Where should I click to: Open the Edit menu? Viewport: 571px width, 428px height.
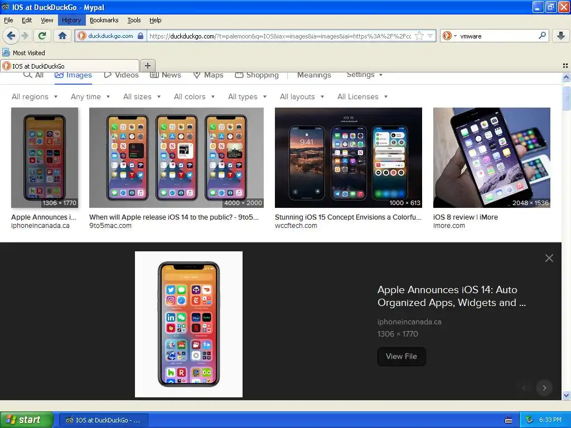[x=27, y=20]
